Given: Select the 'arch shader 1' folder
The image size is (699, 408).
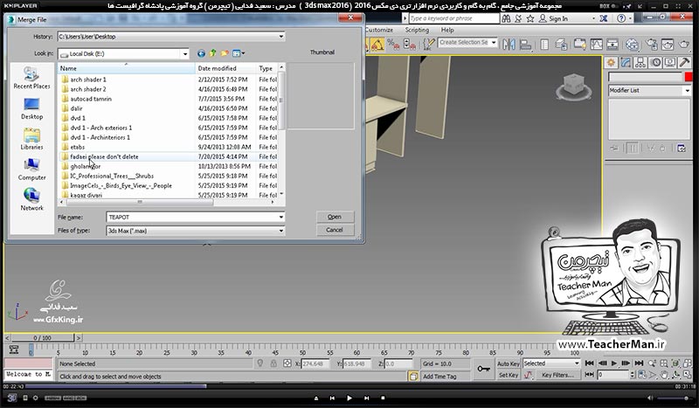Looking at the screenshot, I should coord(88,80).
